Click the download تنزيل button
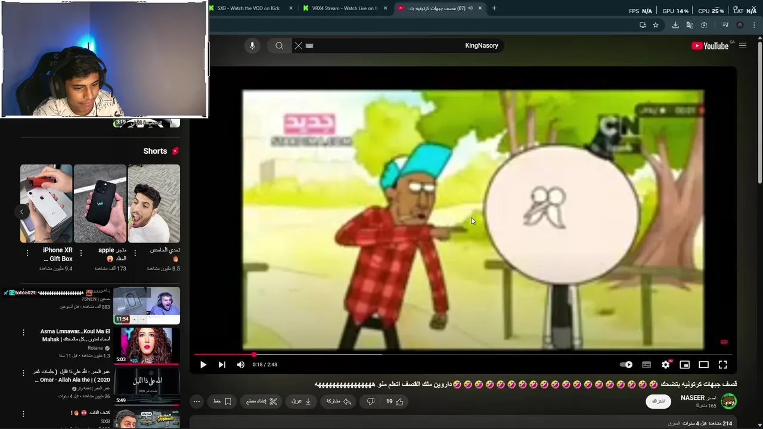 [x=301, y=402]
